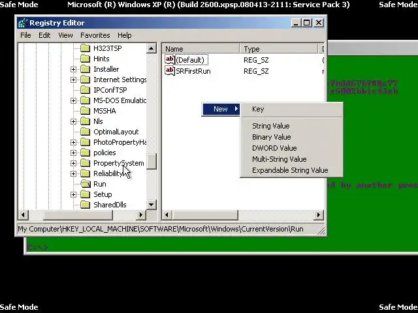
Task: Minimize the Registry Editor window
Action: tap(296, 23)
